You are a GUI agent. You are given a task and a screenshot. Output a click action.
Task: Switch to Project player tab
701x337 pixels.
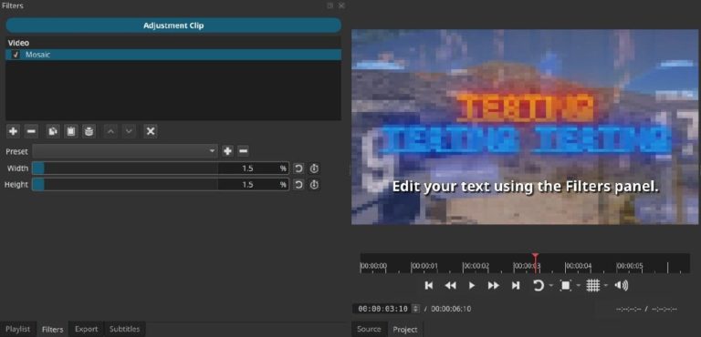[405, 330]
